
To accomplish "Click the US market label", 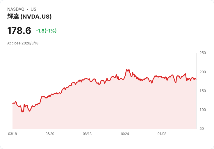I will pyautogui.click(x=33, y=9).
